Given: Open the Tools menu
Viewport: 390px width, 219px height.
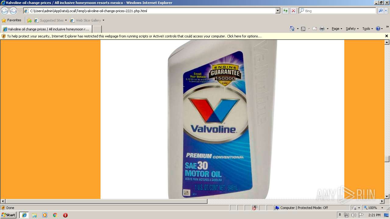Looking at the screenshot, I should 367,29.
